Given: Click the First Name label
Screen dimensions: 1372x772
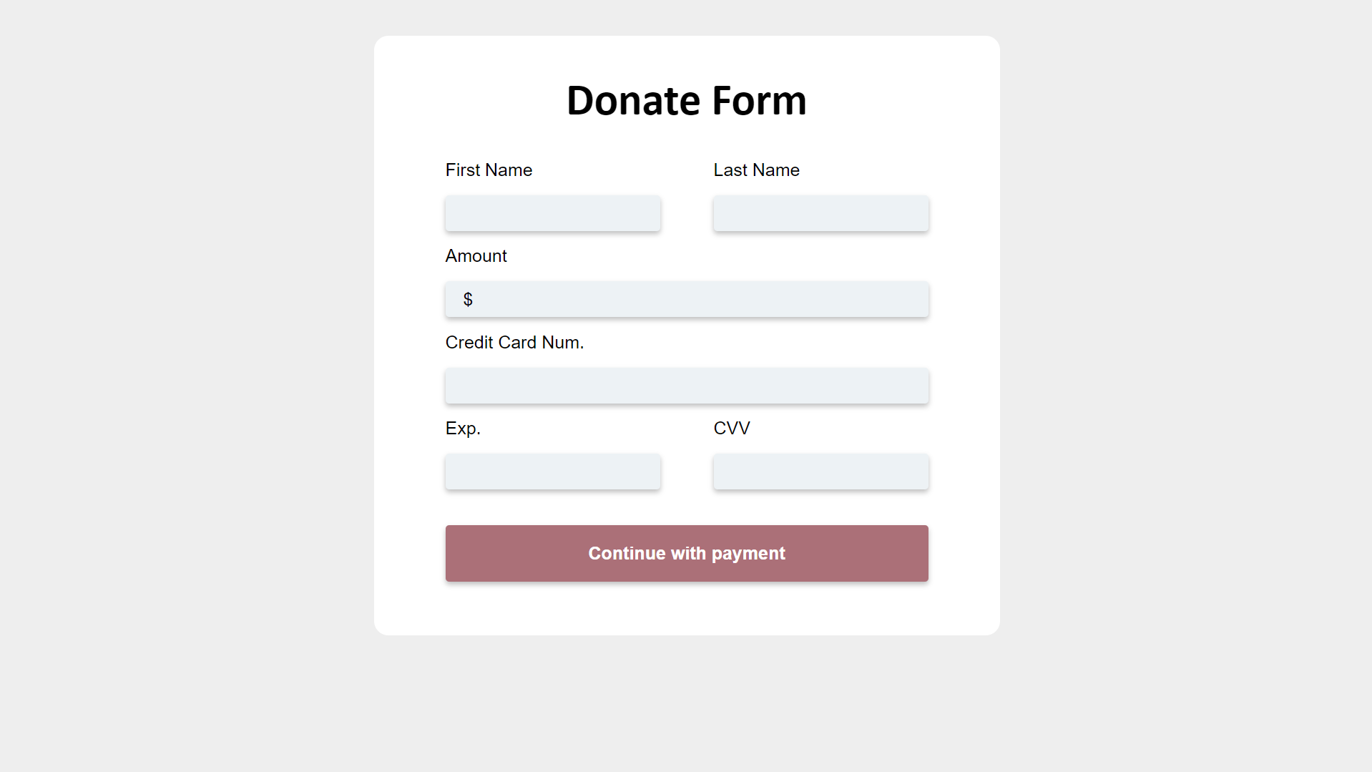Looking at the screenshot, I should tap(489, 170).
